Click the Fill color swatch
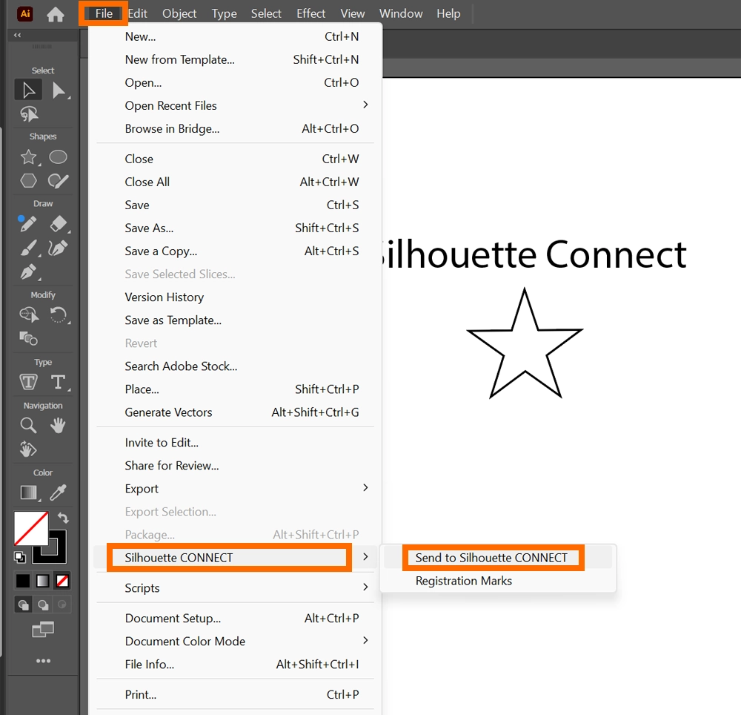Image resolution: width=741 pixels, height=715 pixels. 30,527
